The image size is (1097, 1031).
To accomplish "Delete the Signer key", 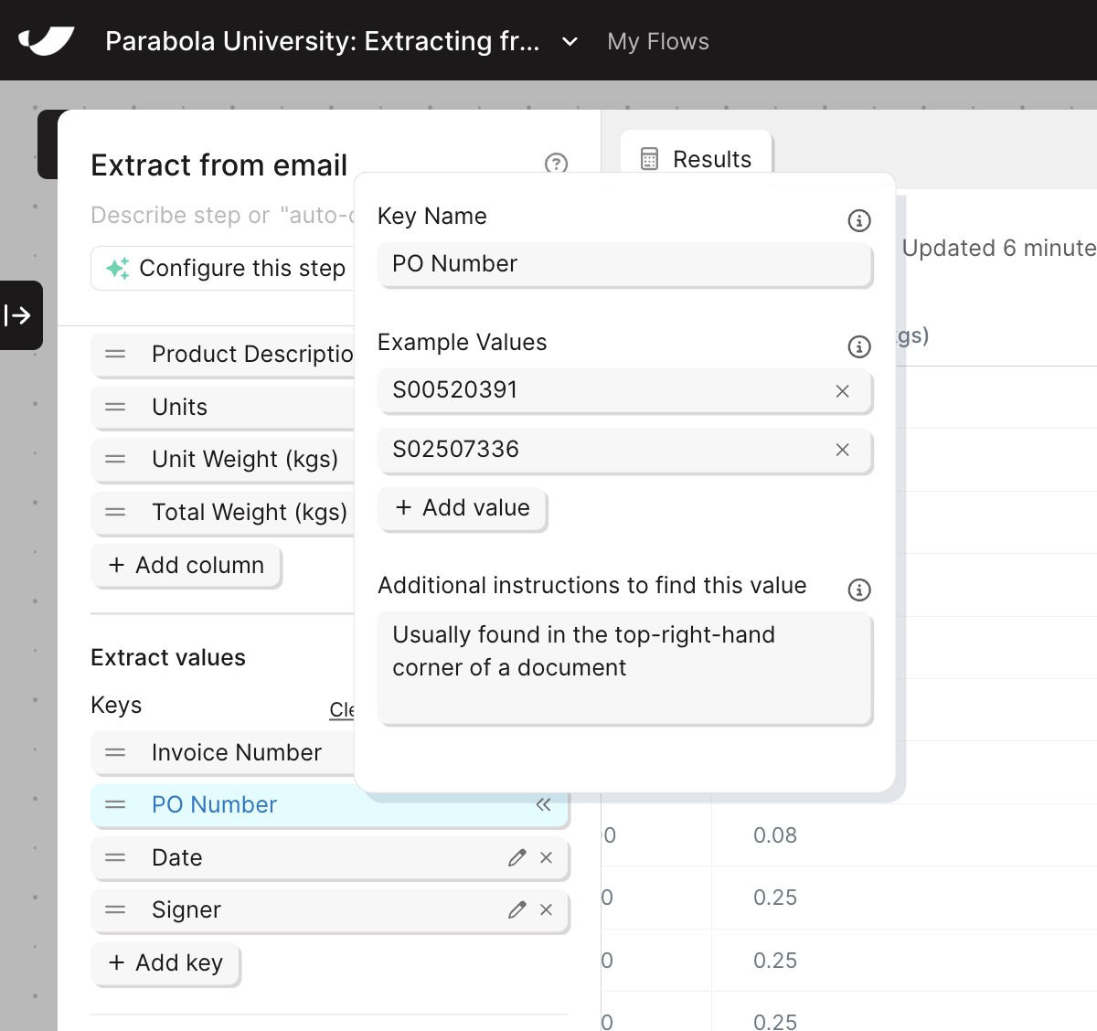I will 547,909.
